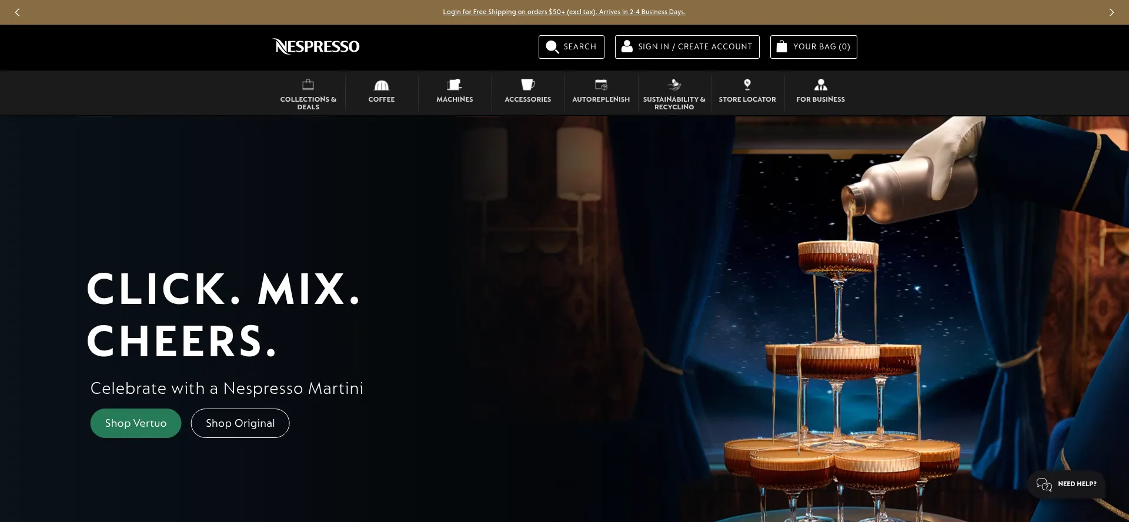This screenshot has width=1129, height=522.
Task: Click Sign In / Create Account text
Action: pos(695,46)
